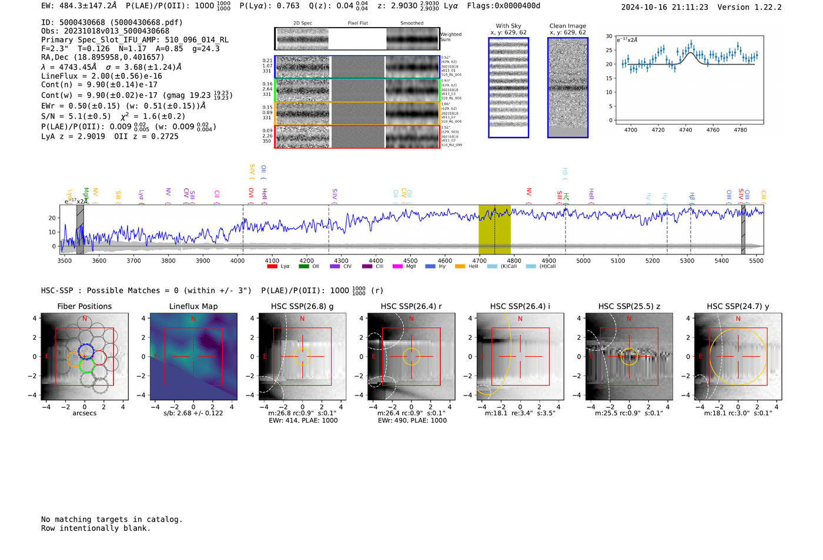Click the yellow highlighted band in the spectrum
This screenshot has height=560, width=823.
(494, 229)
